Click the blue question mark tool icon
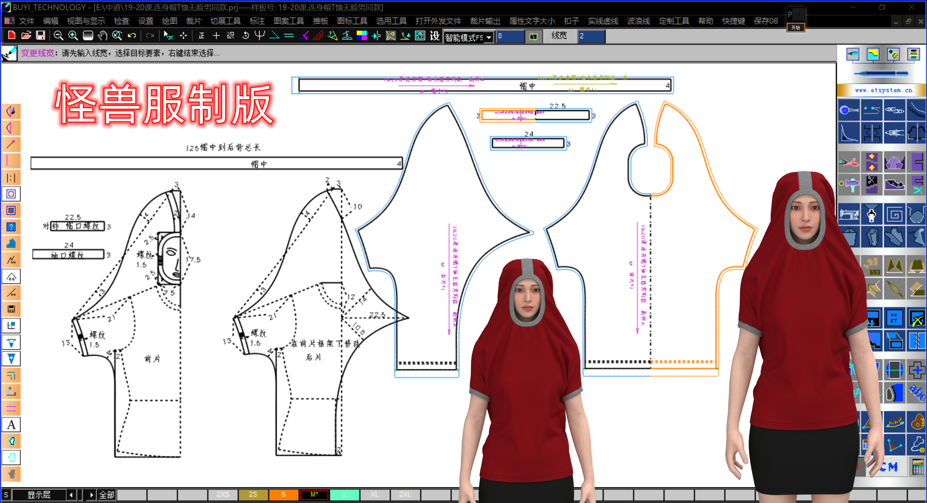 click(x=11, y=227)
